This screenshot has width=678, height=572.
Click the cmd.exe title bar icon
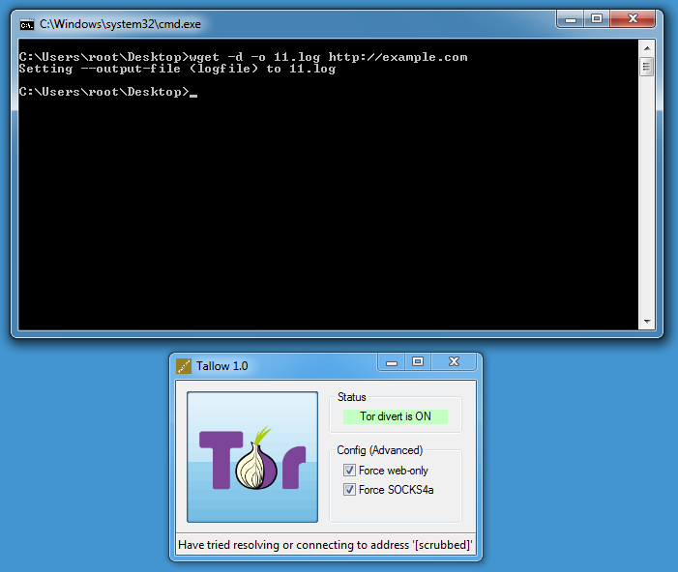26,24
